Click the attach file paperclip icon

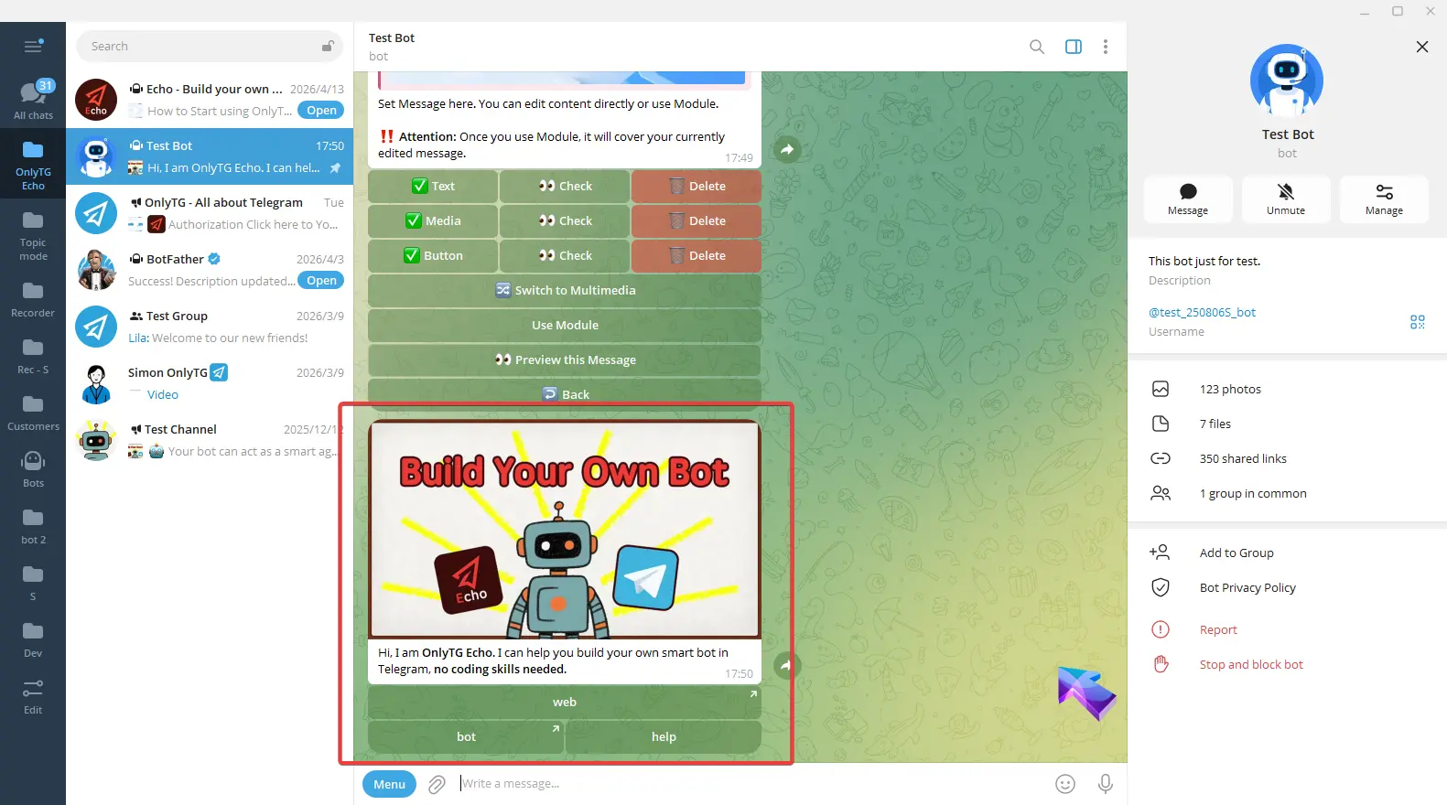point(437,784)
